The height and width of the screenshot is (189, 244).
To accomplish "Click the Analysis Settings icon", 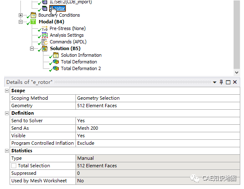I will point(45,35).
